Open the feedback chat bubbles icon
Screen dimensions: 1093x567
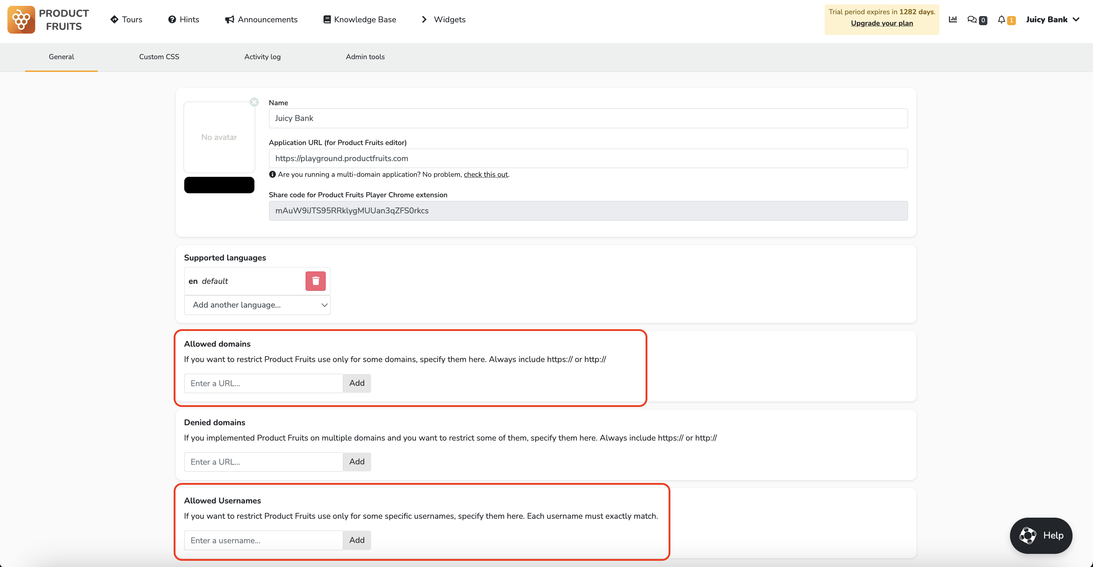[x=972, y=19]
